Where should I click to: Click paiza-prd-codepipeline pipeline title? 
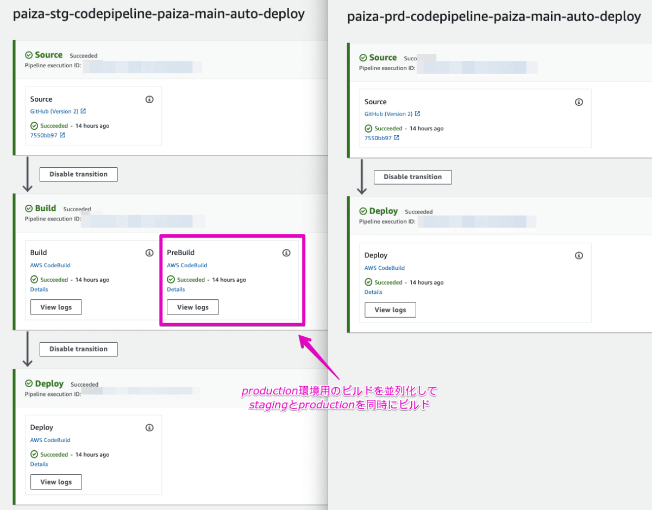[x=494, y=17]
